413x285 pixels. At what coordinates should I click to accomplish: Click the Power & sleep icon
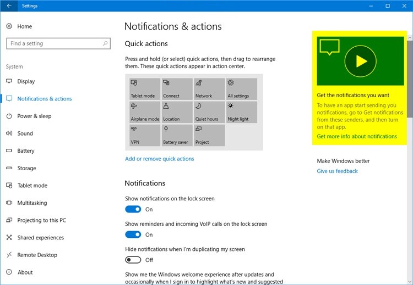(x=9, y=116)
